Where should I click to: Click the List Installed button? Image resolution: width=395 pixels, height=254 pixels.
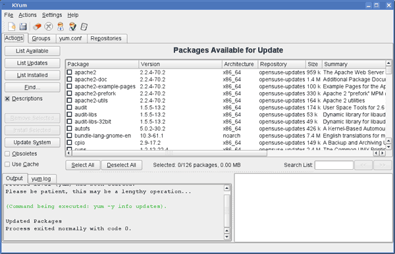pos(32,75)
